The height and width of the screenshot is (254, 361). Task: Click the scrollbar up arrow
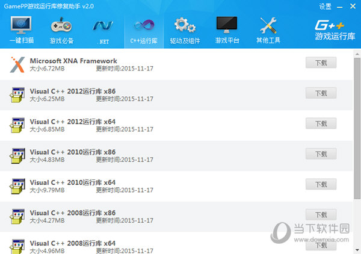[x=357, y=54]
